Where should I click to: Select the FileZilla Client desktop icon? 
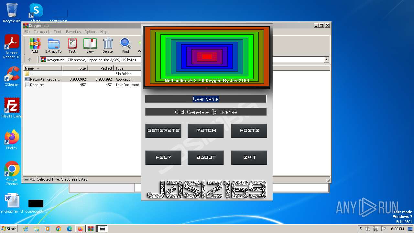pyautogui.click(x=12, y=108)
